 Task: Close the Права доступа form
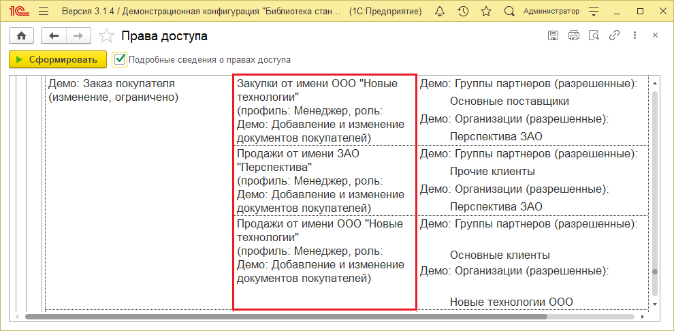tap(655, 35)
